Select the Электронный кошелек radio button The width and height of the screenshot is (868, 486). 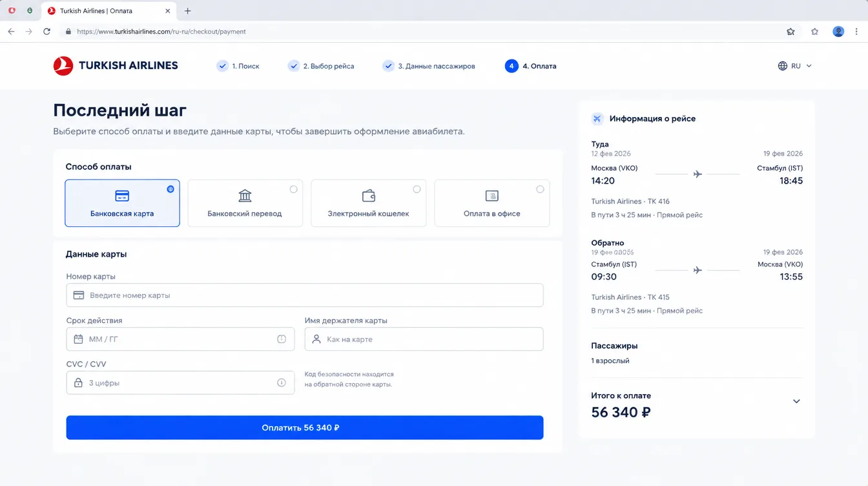pyautogui.click(x=417, y=189)
